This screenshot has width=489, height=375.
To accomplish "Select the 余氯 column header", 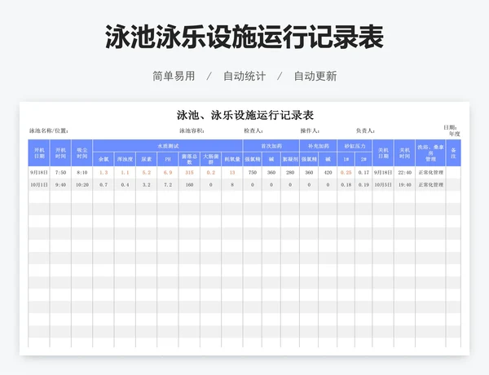I will tap(104, 159).
